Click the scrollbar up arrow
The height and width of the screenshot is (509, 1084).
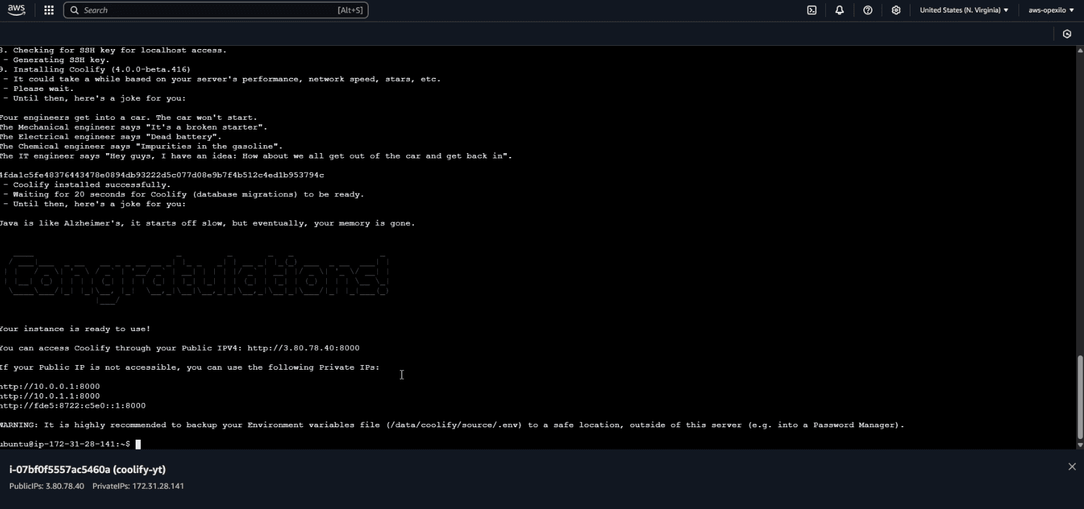pyautogui.click(x=1080, y=50)
